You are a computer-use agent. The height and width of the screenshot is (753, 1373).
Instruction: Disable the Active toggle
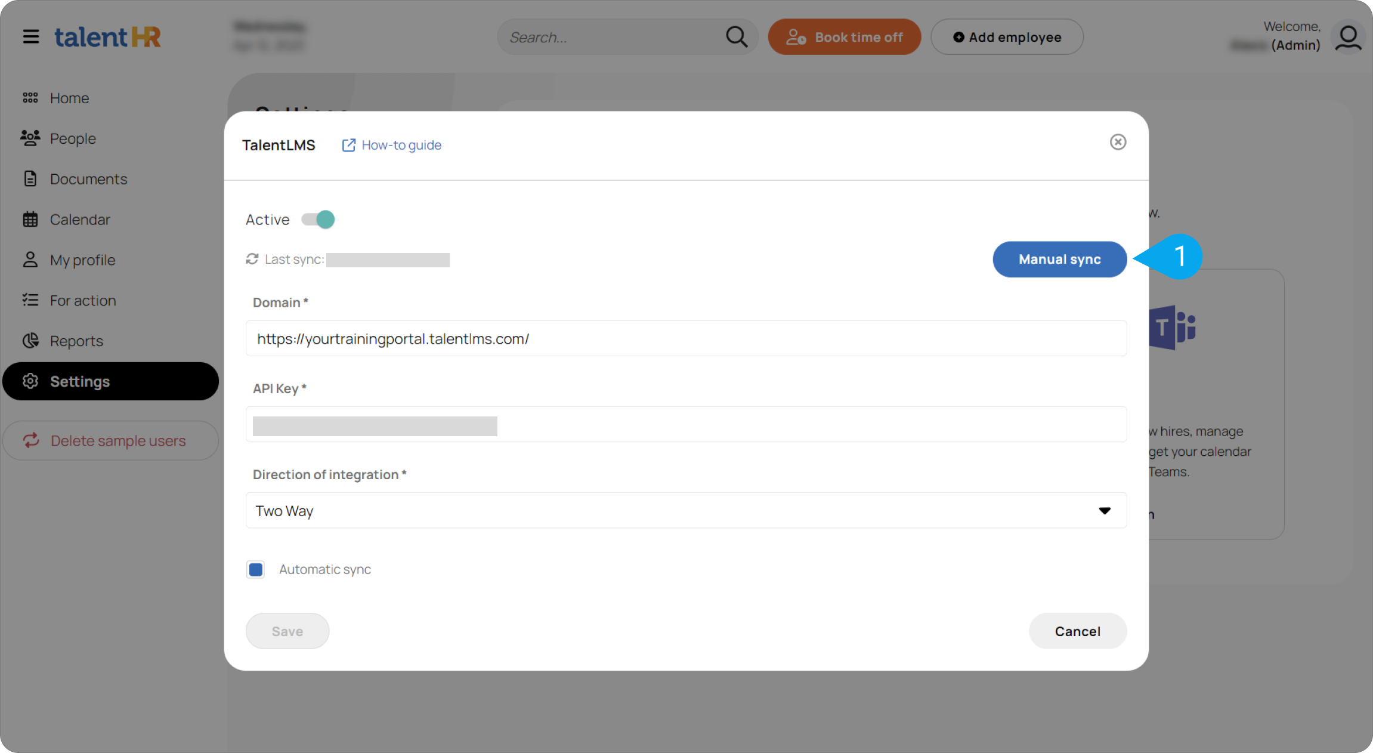pyautogui.click(x=318, y=219)
